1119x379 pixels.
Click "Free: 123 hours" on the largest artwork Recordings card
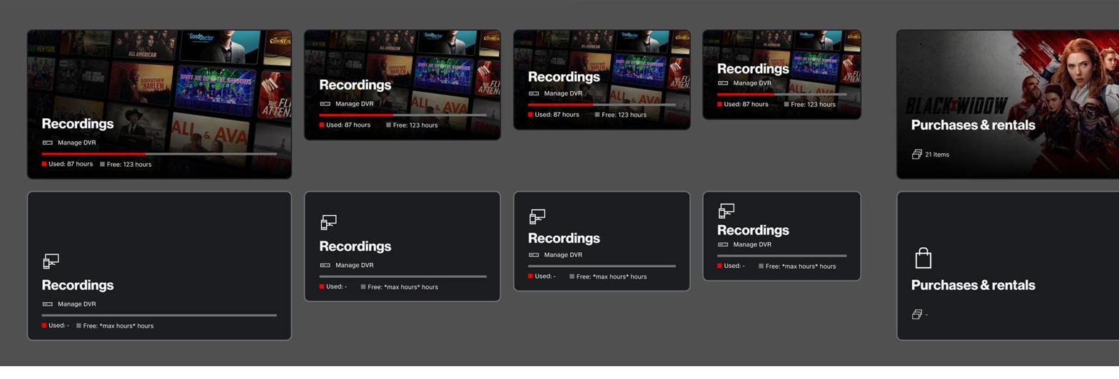(129, 165)
